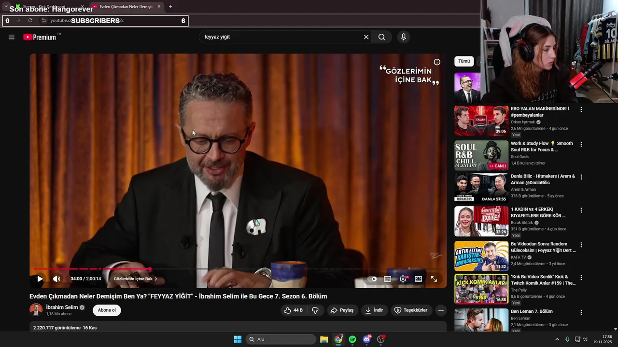
Task: Open a new browser tab with plus
Action: point(170,7)
